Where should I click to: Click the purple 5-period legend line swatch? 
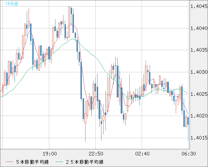(x=9, y=162)
